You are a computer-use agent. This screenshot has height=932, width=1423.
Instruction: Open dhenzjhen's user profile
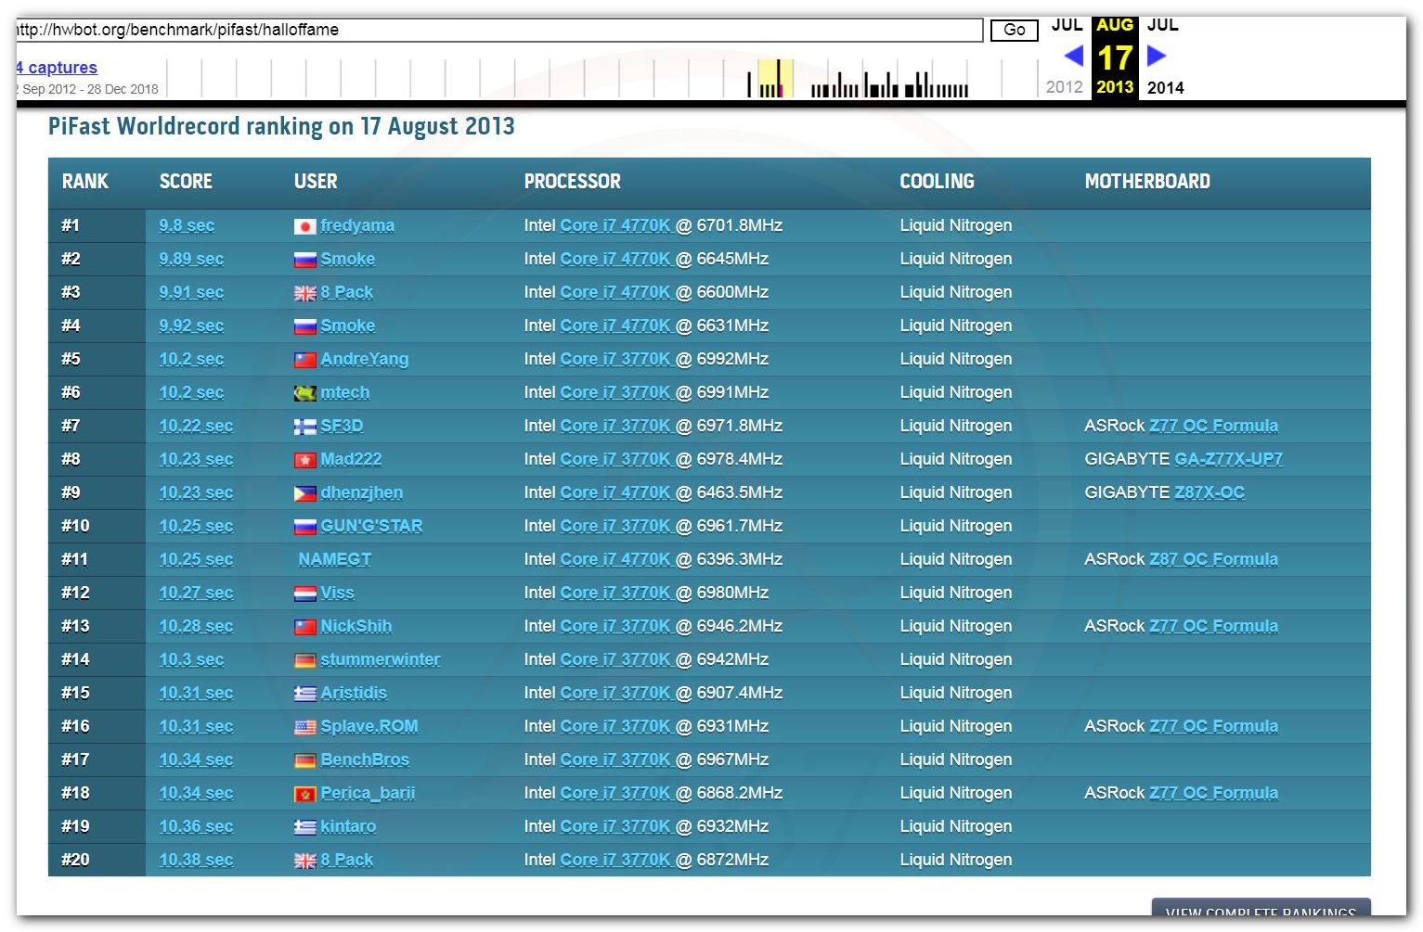tap(362, 492)
